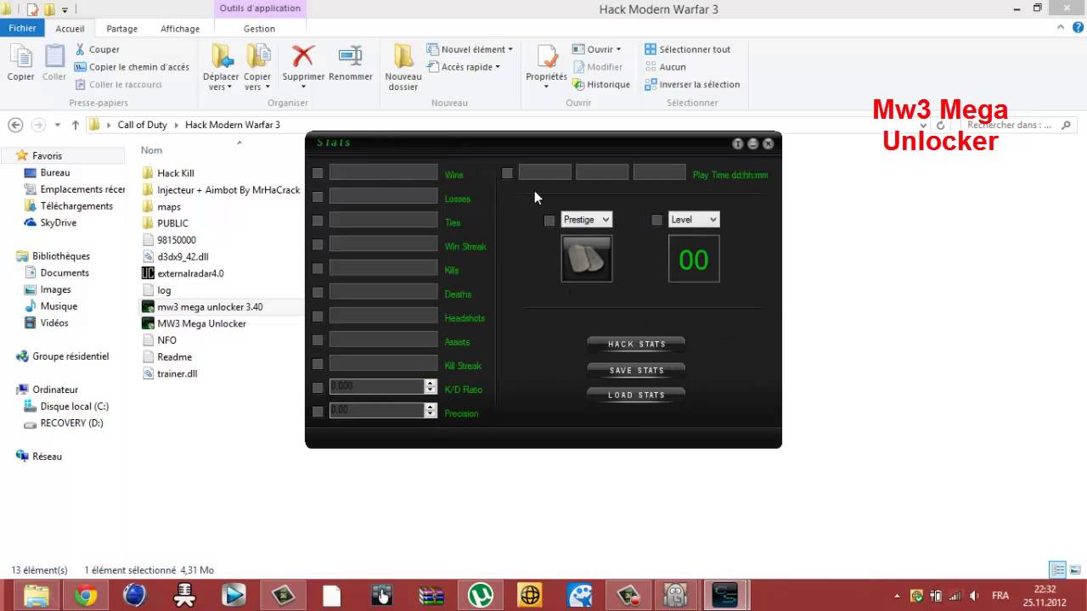Click the LOAD STATS button
Screen dimensions: 1087x611
tap(636, 395)
